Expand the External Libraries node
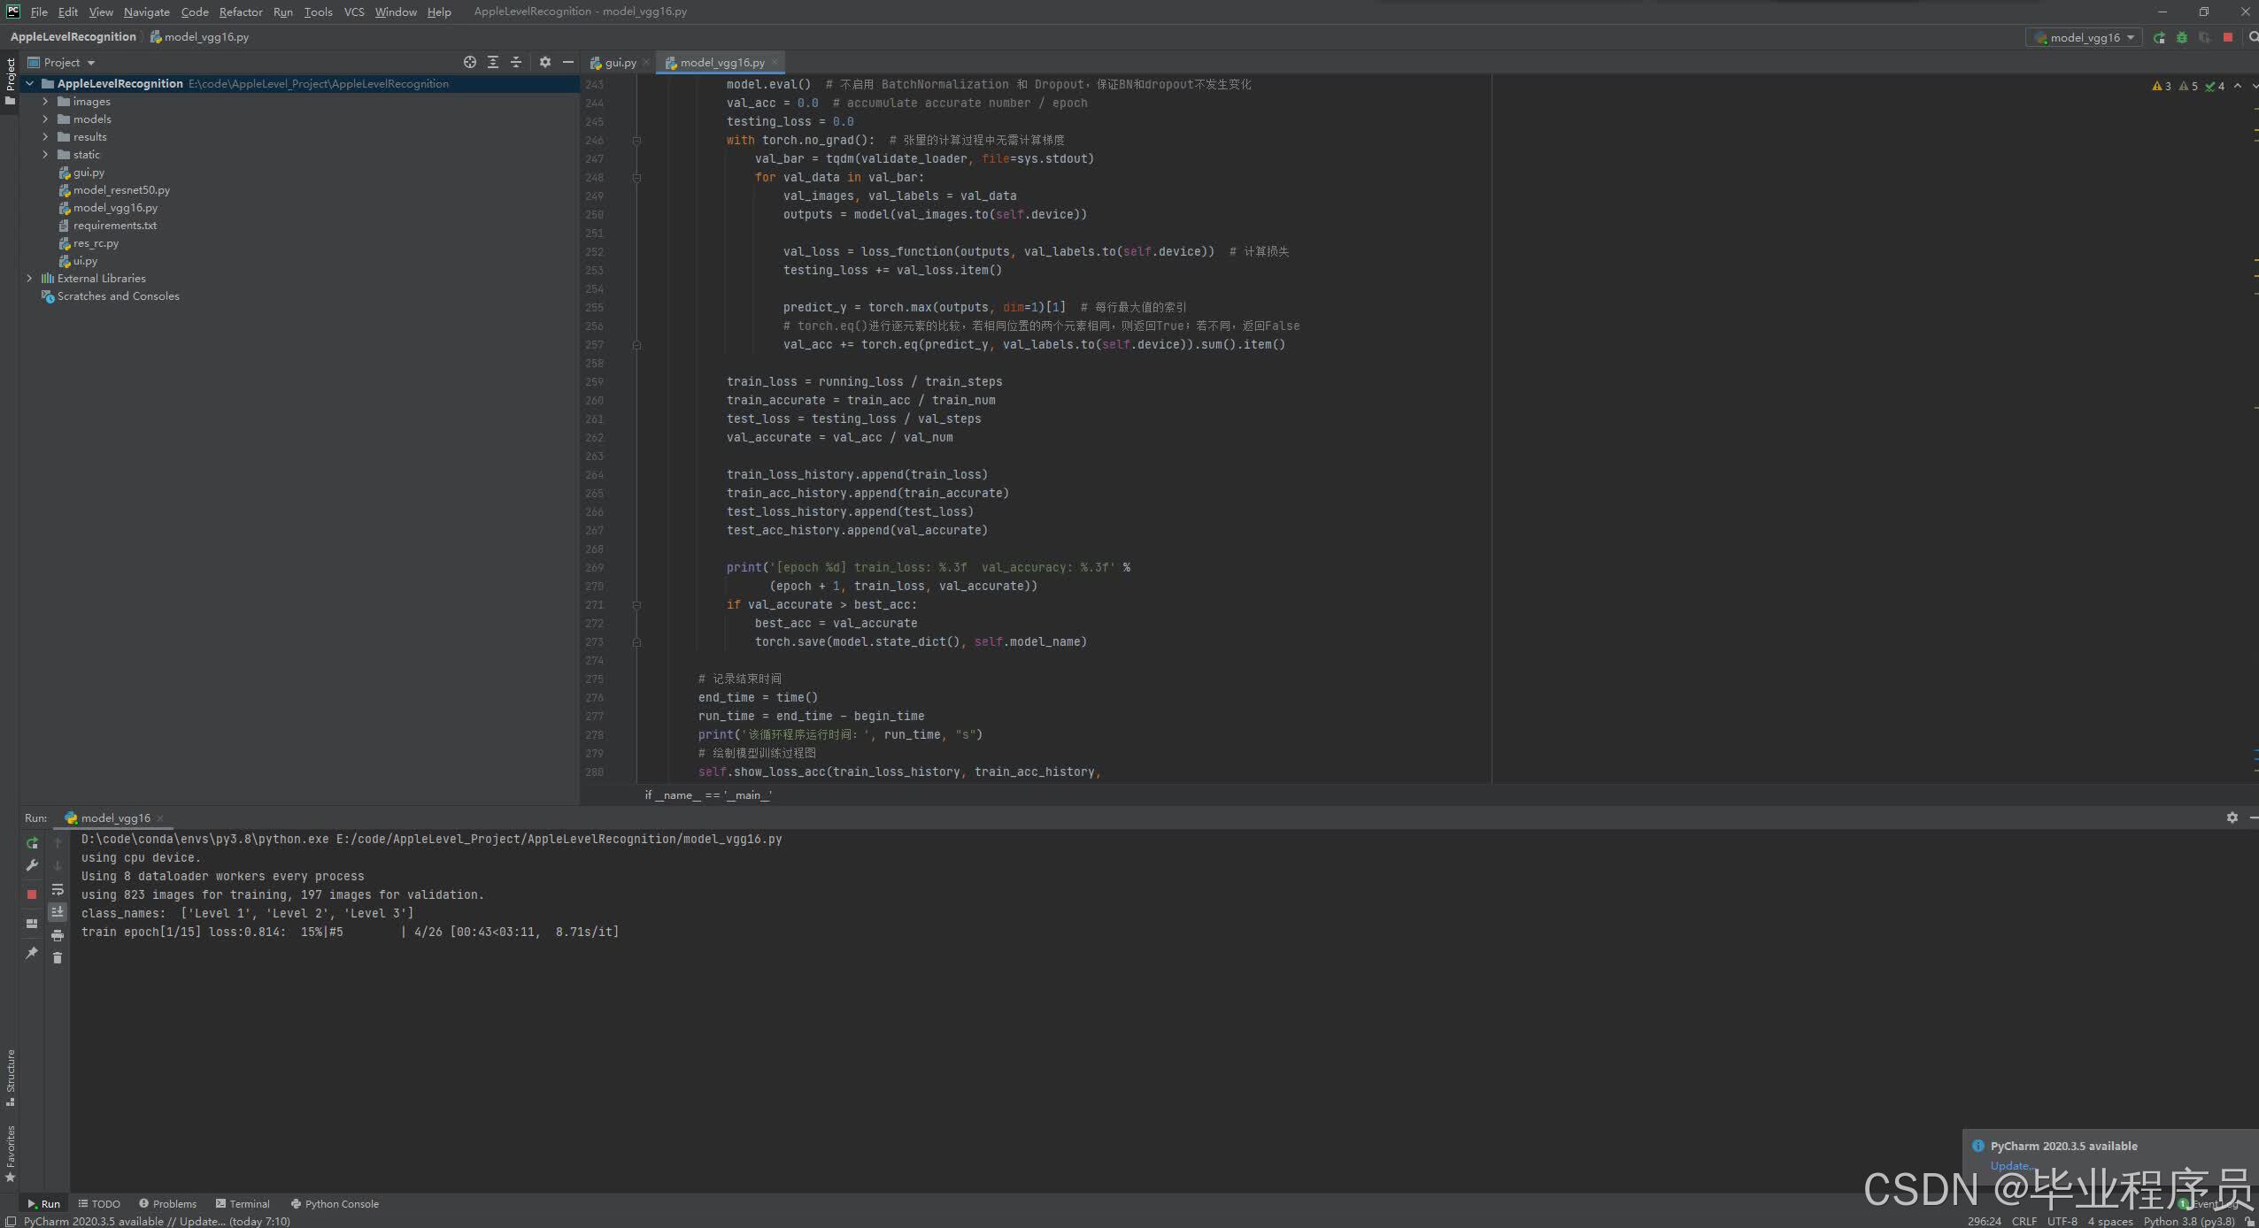Viewport: 2259px width, 1228px height. coord(29,279)
